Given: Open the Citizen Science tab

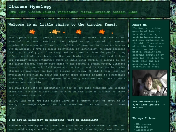Looking at the screenshot, I should 42,12.
